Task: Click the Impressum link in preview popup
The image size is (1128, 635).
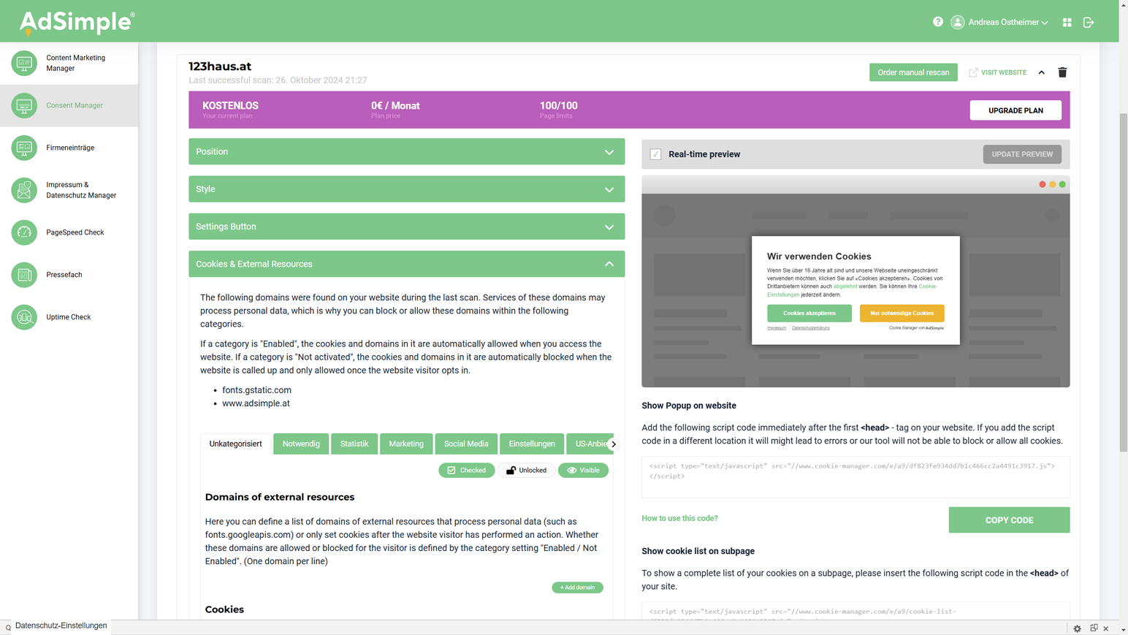Action: 777,328
